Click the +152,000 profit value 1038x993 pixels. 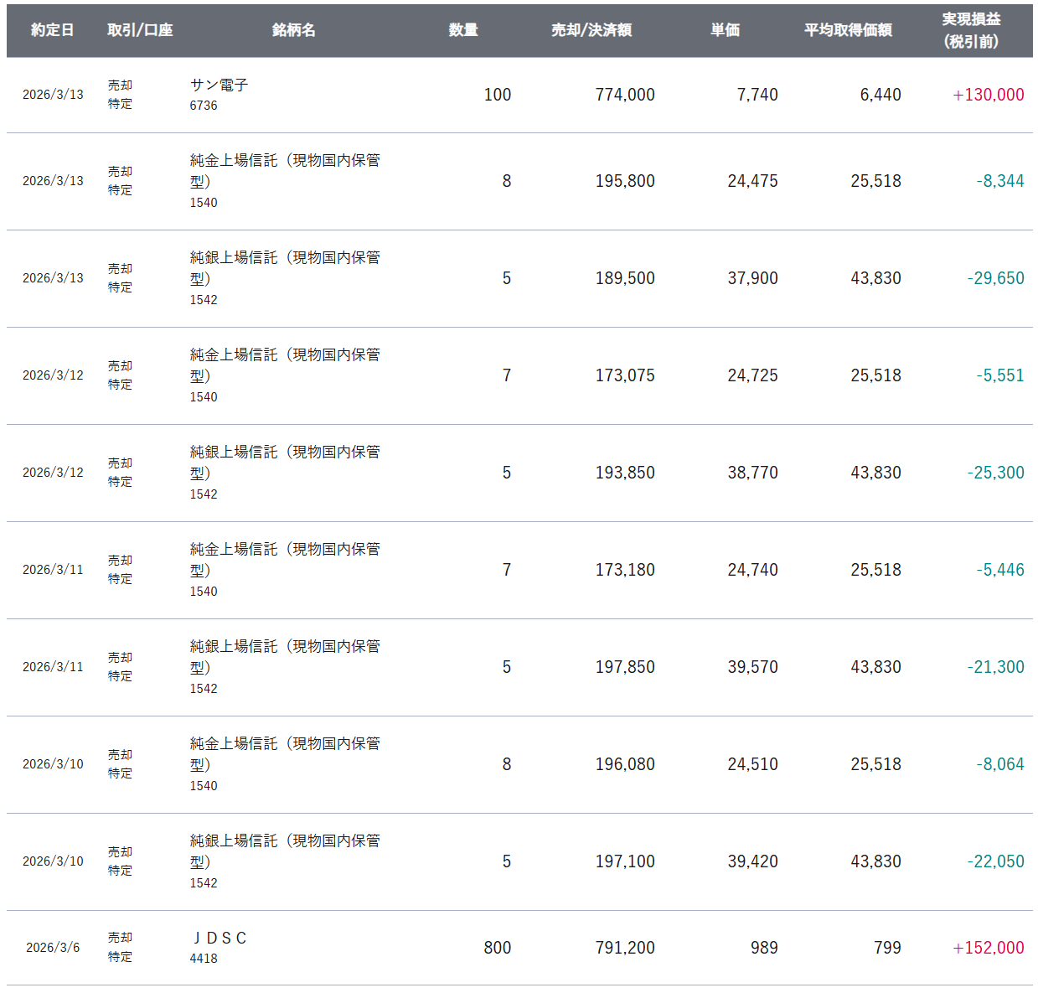tap(989, 948)
